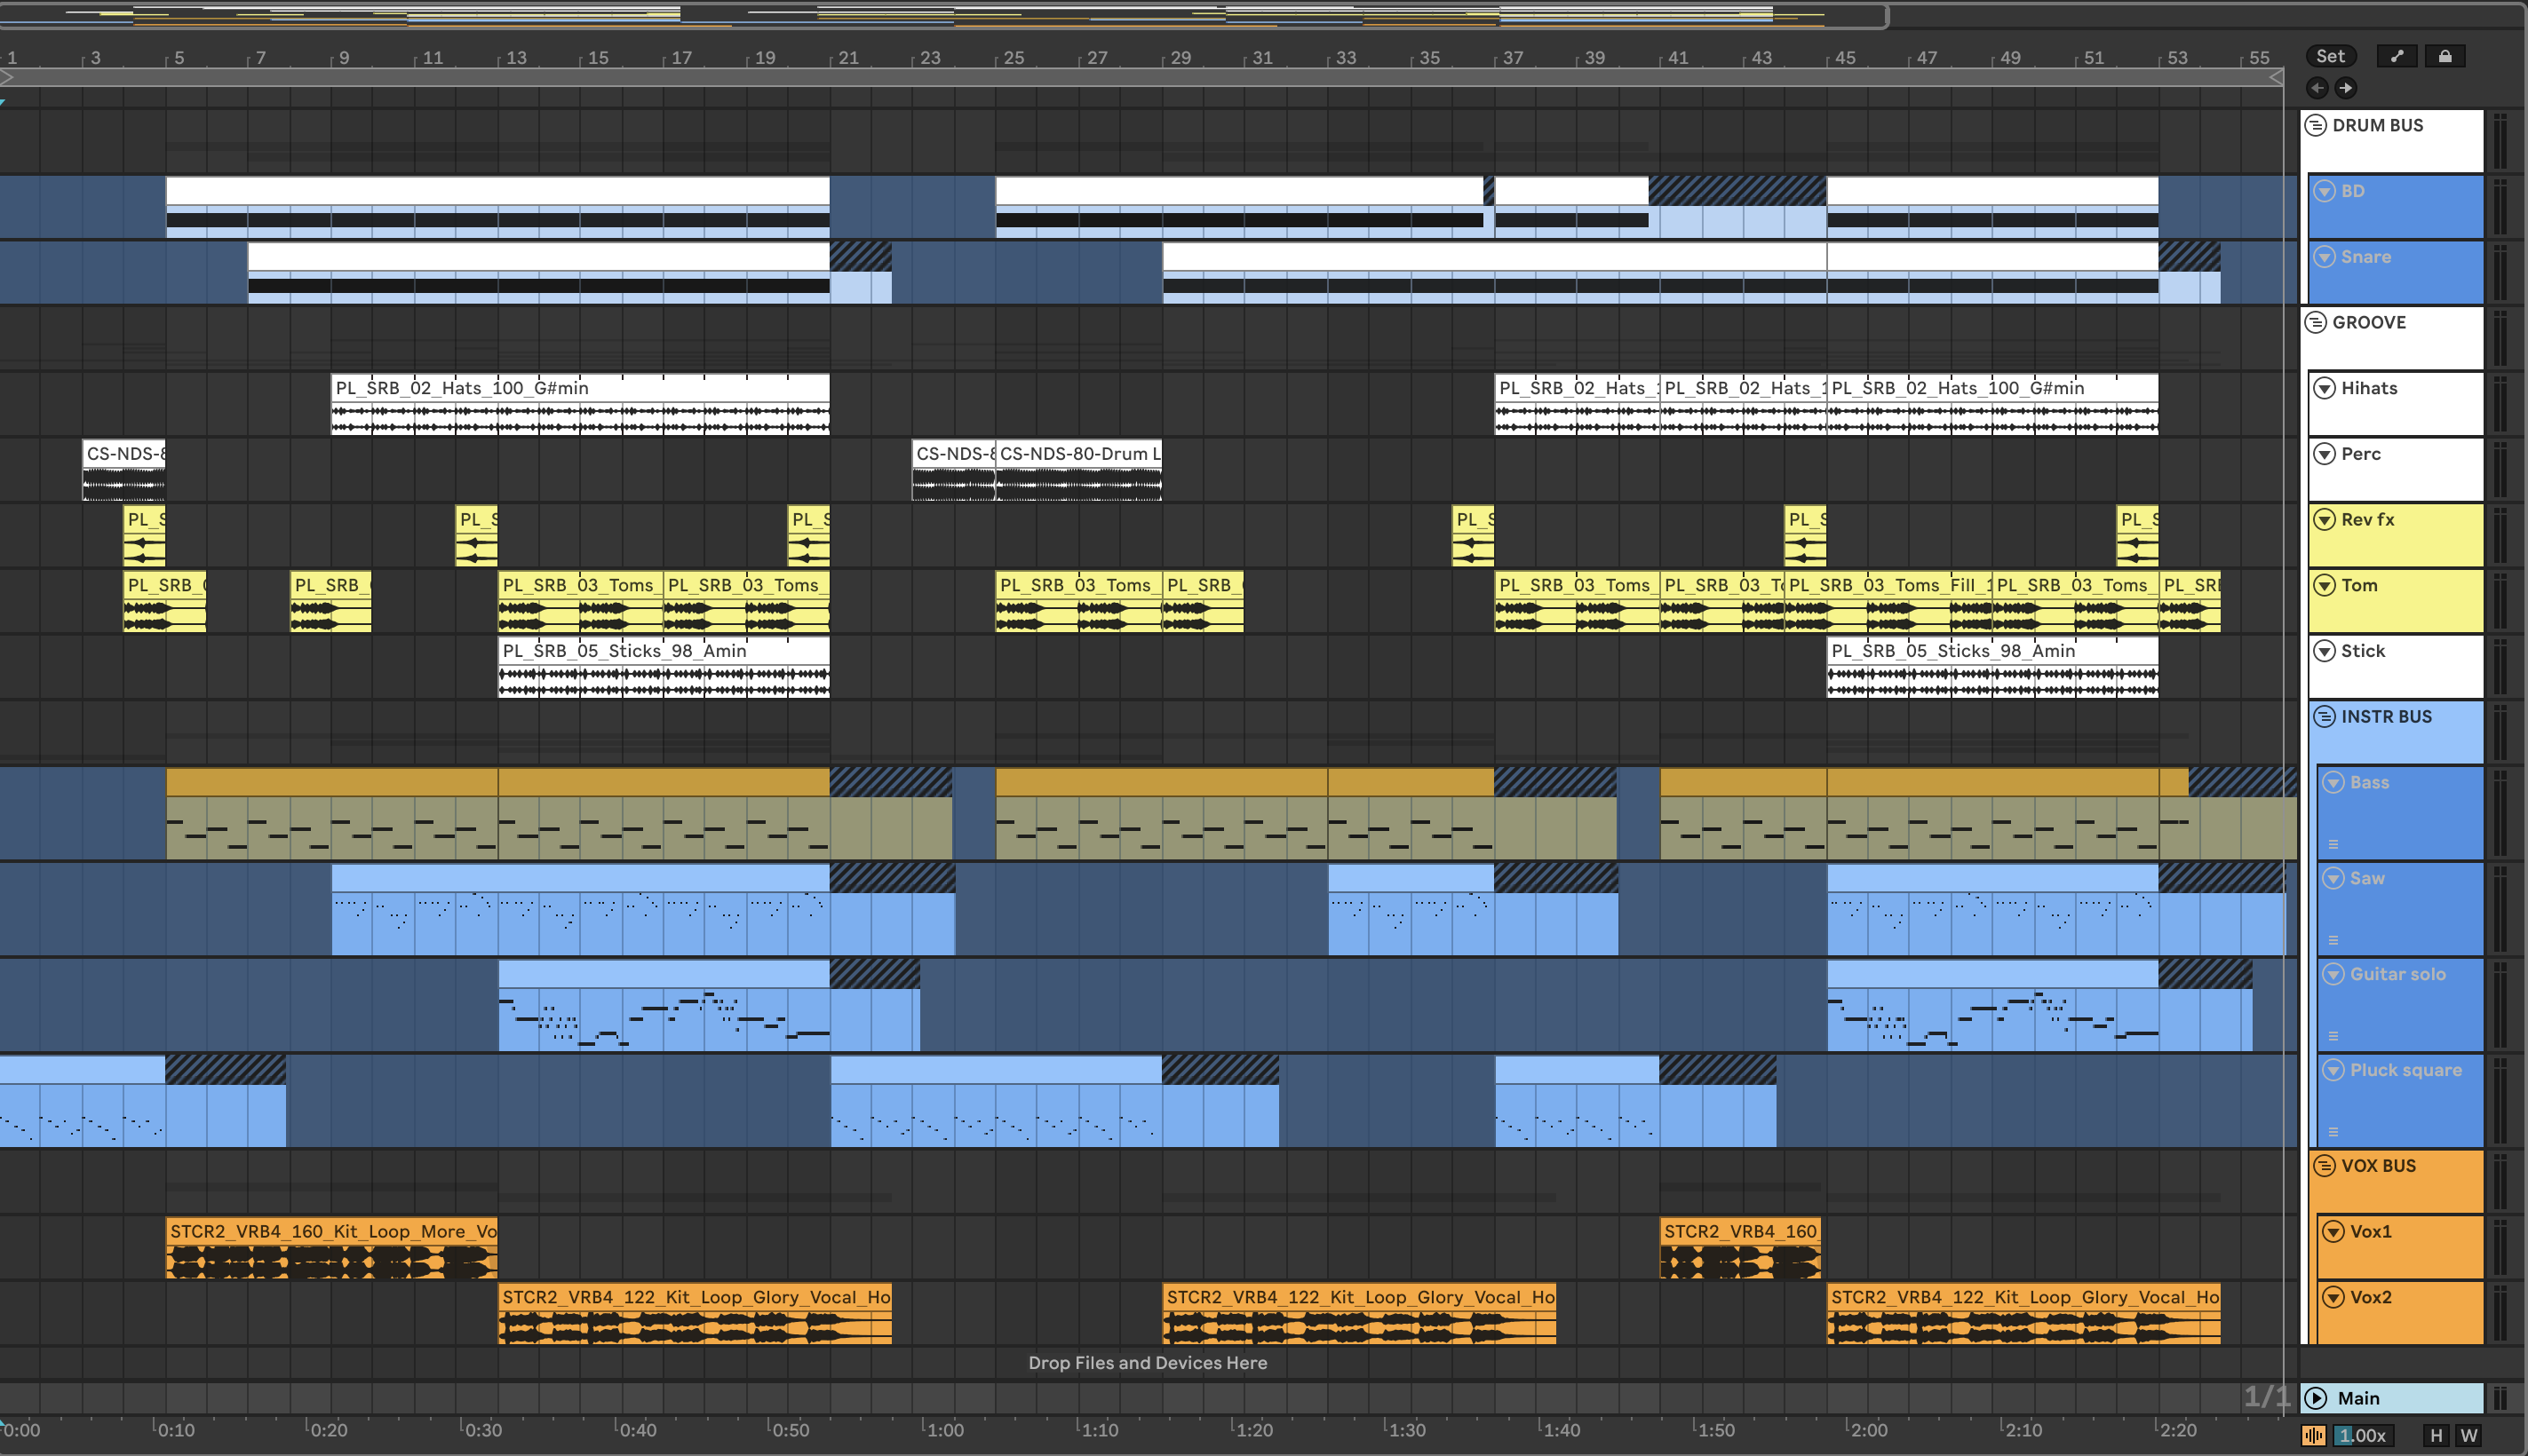Click the Set locator button
Screen dimensions: 2528x1456
click(x=2329, y=56)
